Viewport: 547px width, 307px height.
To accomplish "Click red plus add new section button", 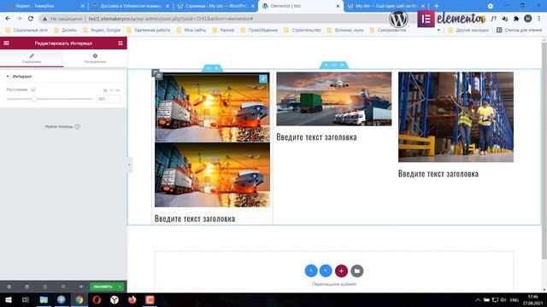I will click(341, 271).
